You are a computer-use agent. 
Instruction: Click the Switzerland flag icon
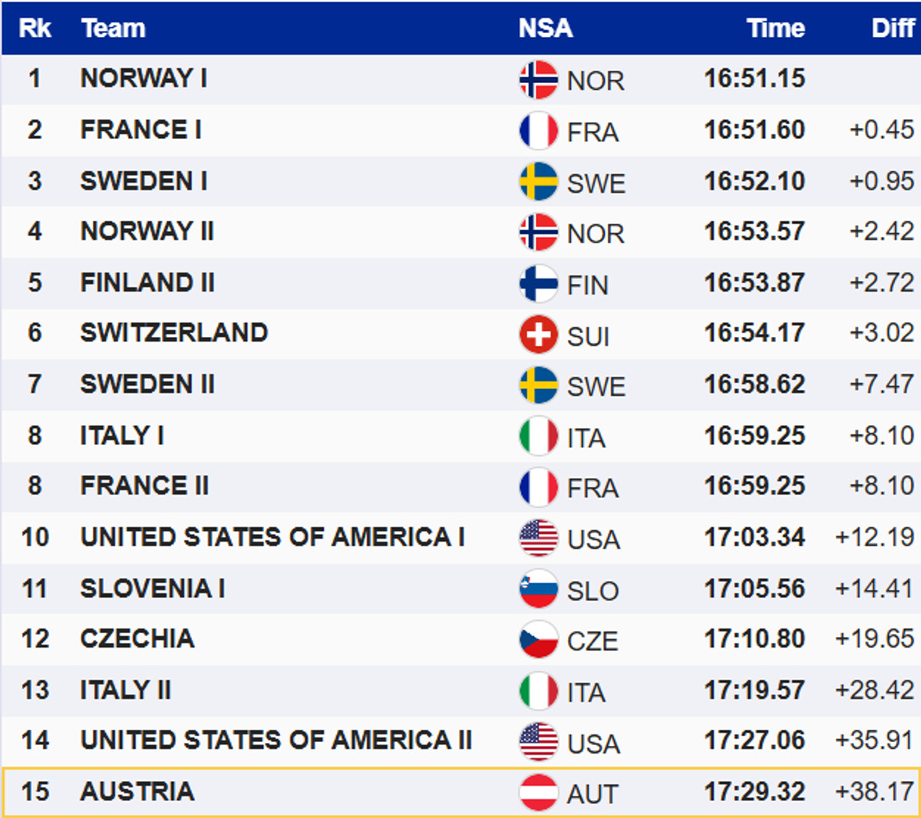click(538, 335)
